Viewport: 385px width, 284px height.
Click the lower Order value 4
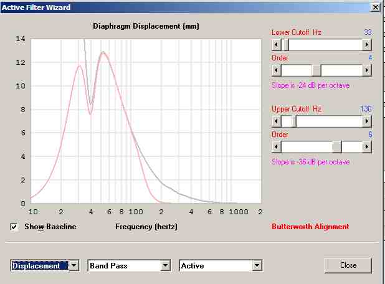point(370,58)
